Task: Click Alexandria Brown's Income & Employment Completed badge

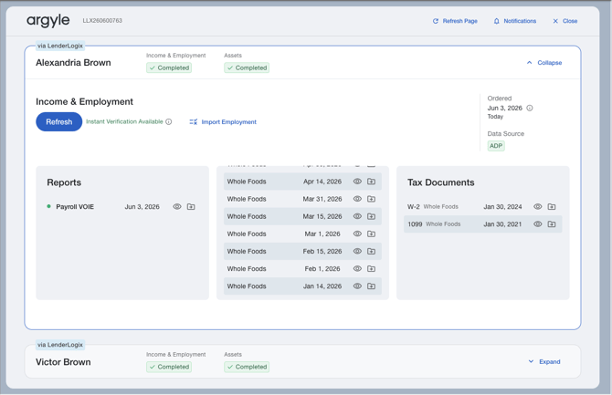Action: pos(169,68)
